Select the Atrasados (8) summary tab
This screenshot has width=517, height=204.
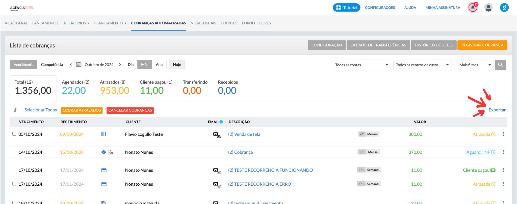point(115,88)
